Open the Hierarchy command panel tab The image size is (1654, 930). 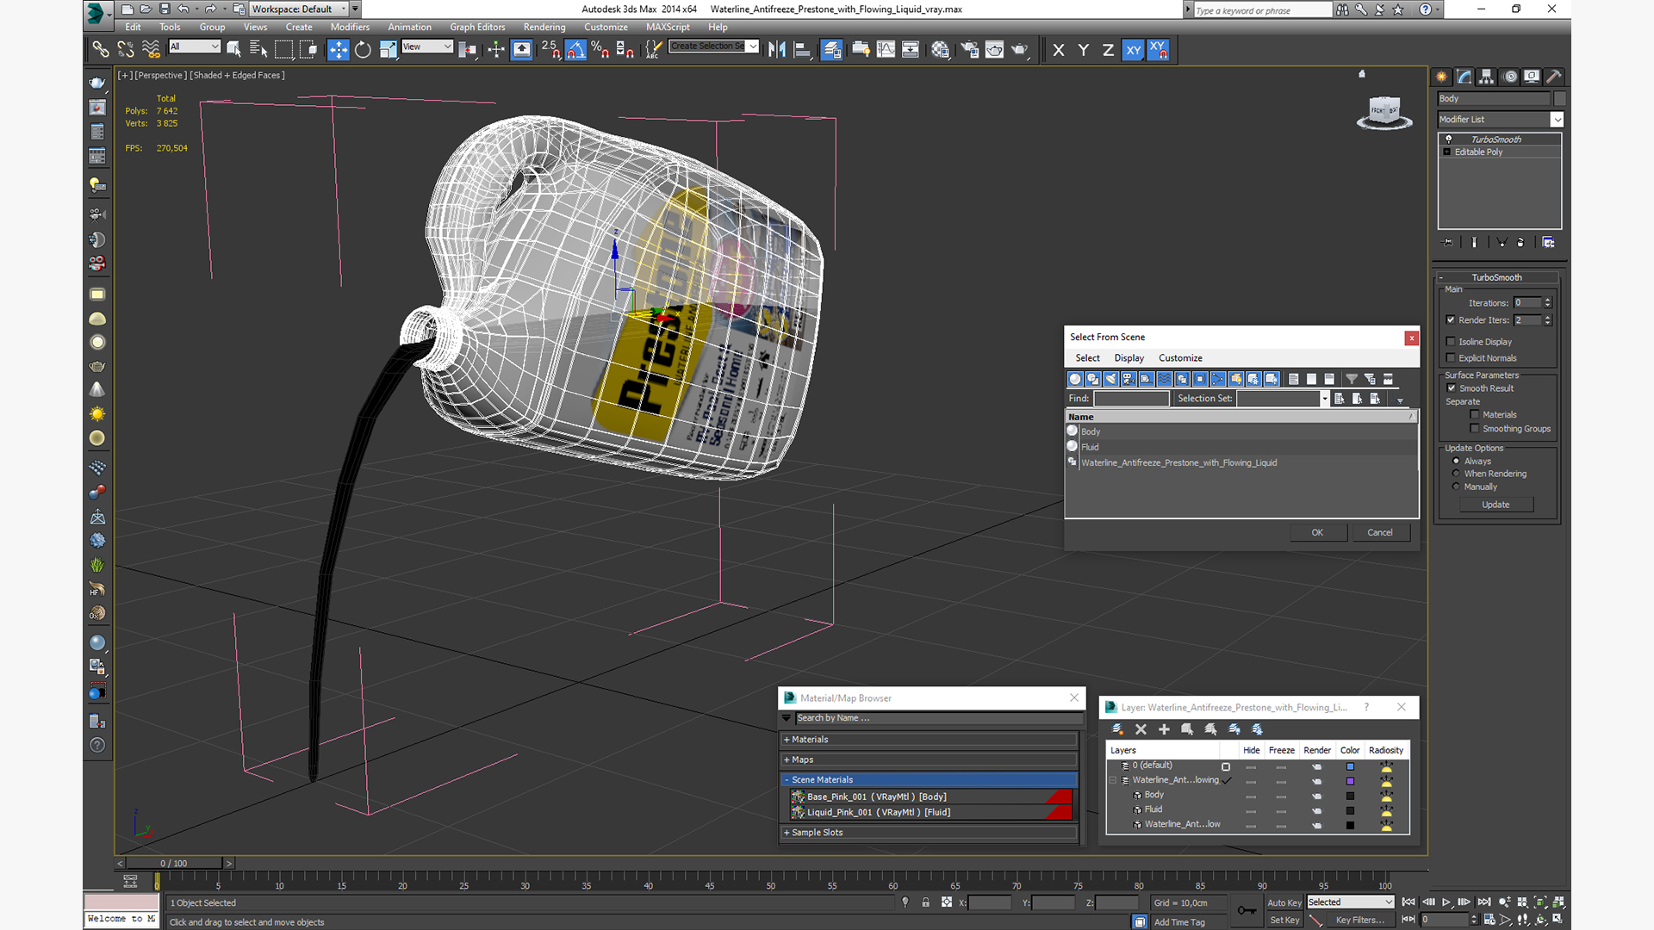coord(1487,77)
